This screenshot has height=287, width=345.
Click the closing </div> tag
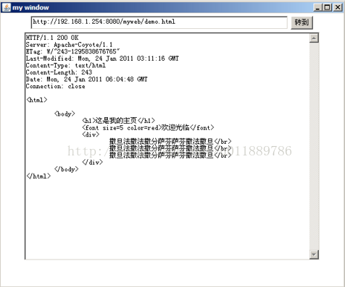tap(92, 162)
